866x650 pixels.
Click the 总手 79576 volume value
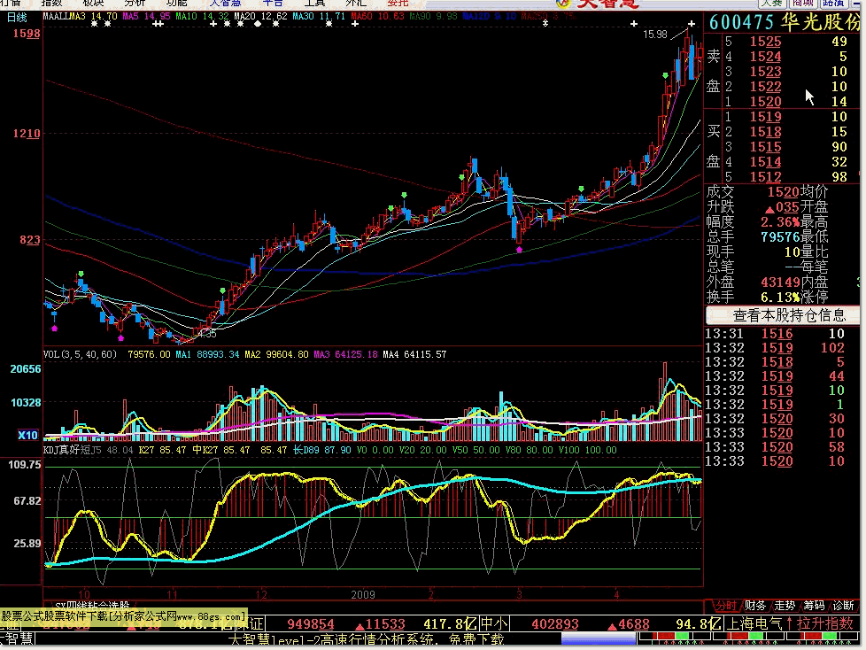[x=780, y=237]
